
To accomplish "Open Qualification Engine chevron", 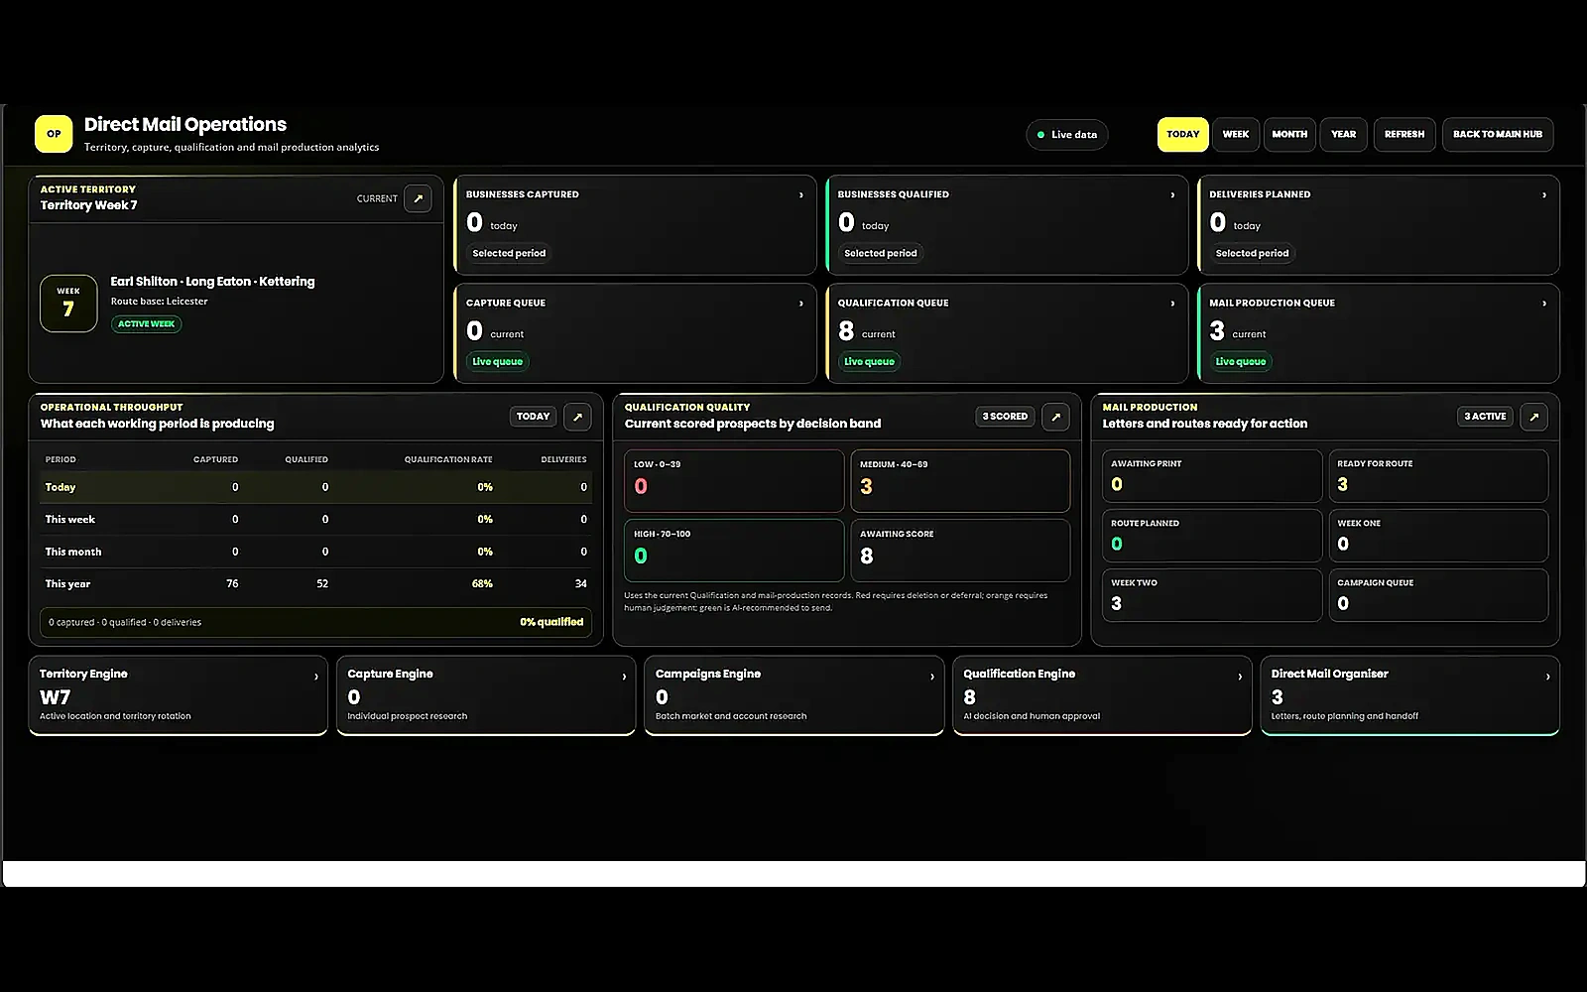I will tap(1240, 677).
